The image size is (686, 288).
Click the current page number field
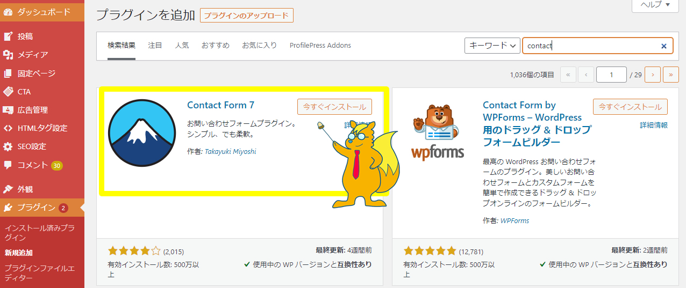[x=612, y=75]
